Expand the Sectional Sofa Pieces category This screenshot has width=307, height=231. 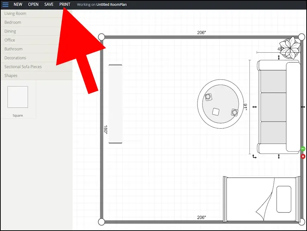23,67
